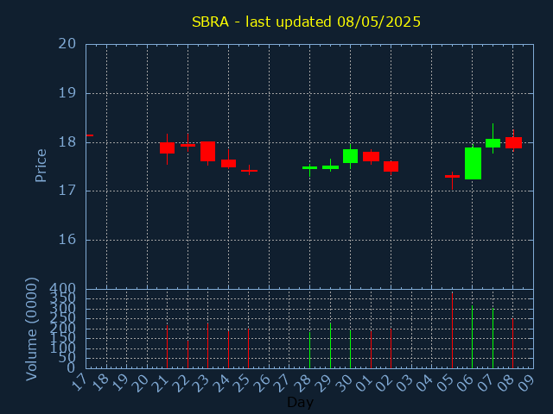Image resolution: width=553 pixels, height=414 pixels.
Task: Click x-axis day label 01
Action: pyautogui.click(x=364, y=383)
